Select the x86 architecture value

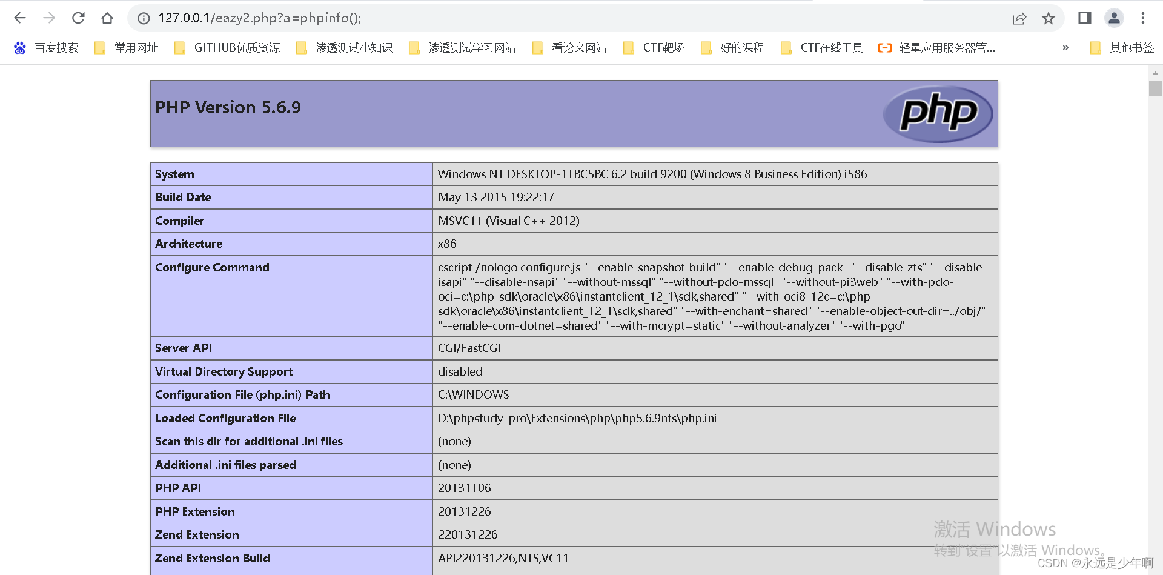[x=447, y=244]
